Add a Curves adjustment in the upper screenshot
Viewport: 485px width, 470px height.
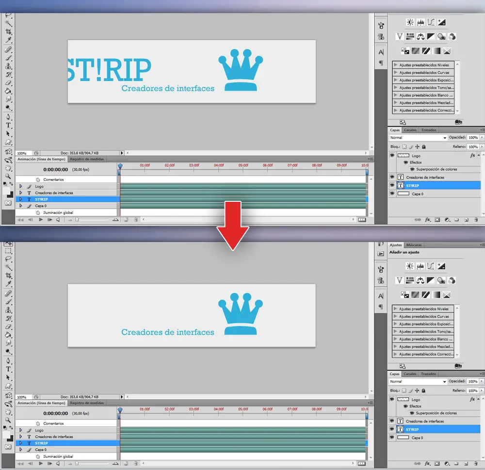click(431, 22)
